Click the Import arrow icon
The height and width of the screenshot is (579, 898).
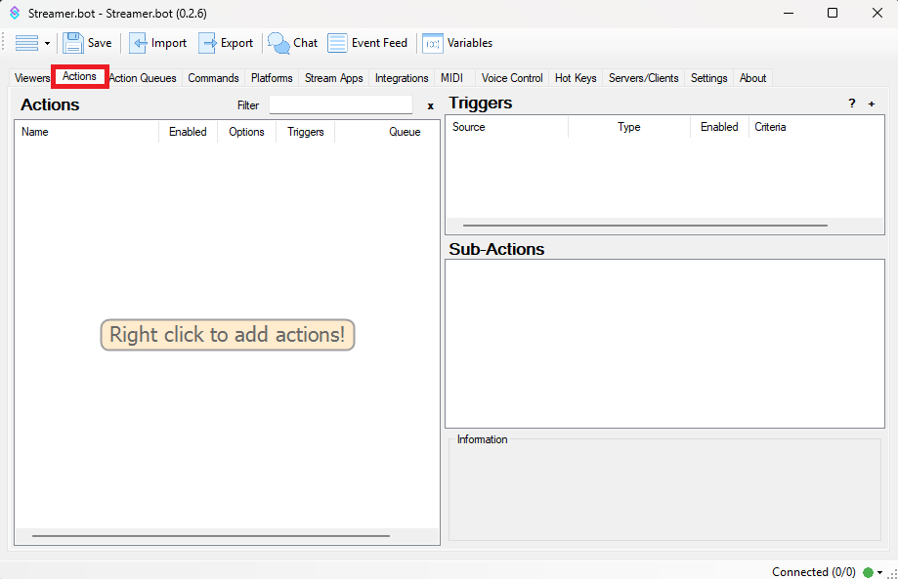click(139, 43)
